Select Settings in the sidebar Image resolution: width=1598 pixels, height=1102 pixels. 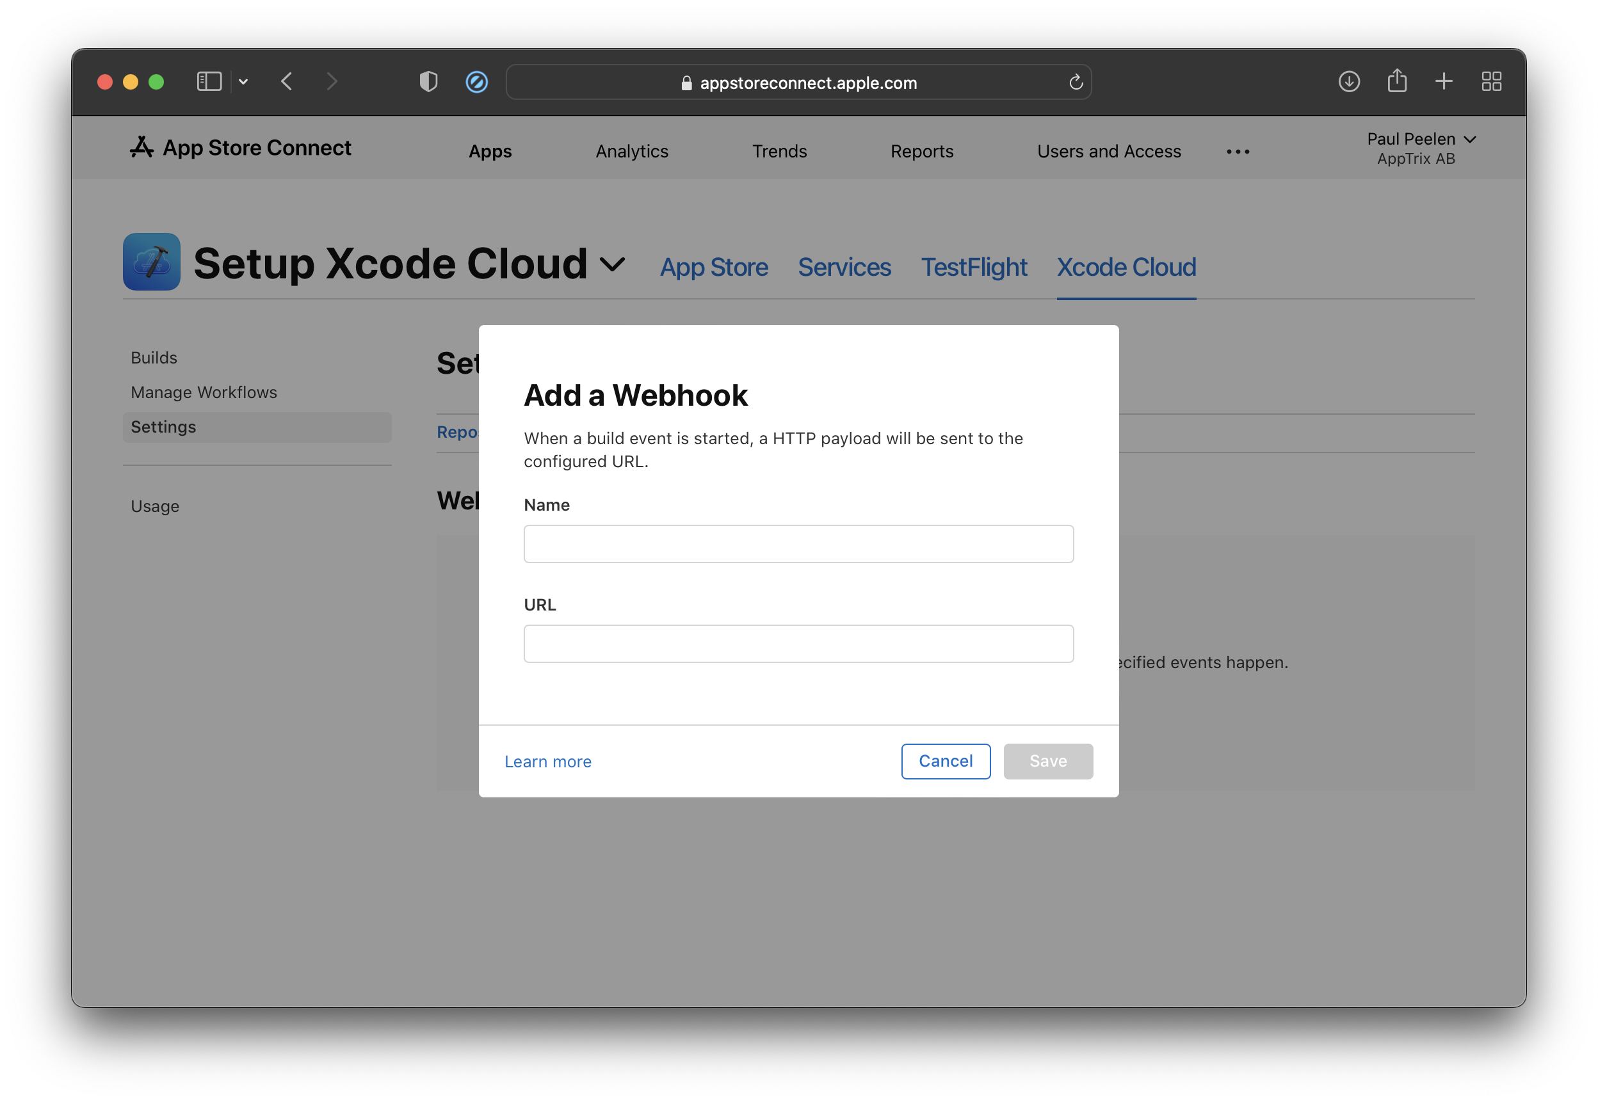click(257, 427)
